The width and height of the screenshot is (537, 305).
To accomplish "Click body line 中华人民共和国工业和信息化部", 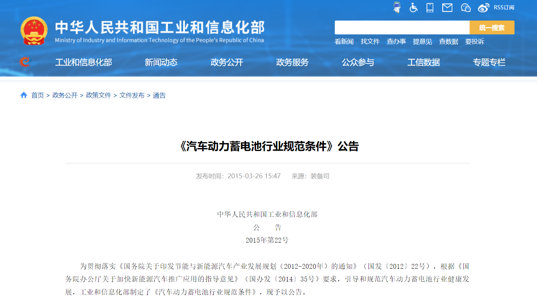I will pyautogui.click(x=267, y=215).
